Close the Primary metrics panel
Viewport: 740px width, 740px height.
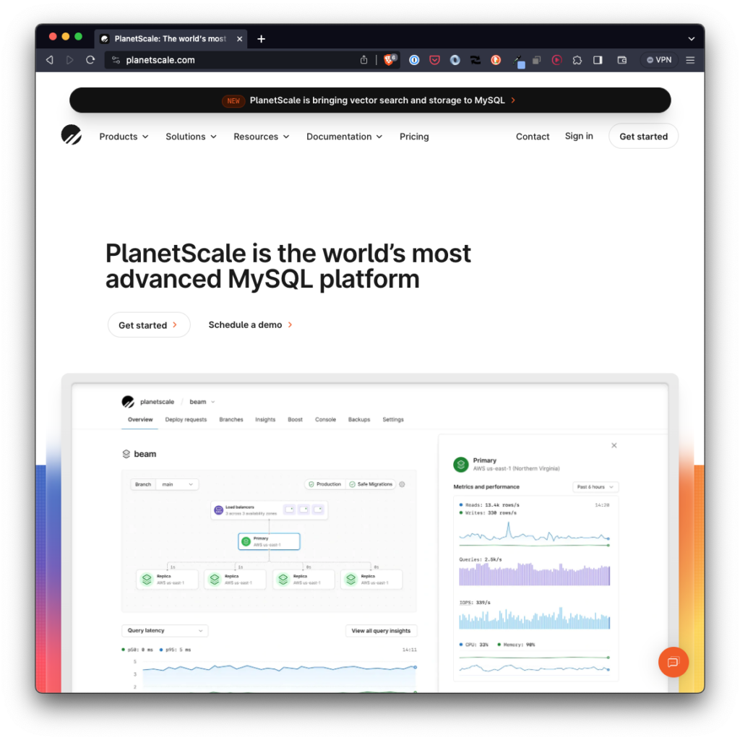[x=614, y=445]
